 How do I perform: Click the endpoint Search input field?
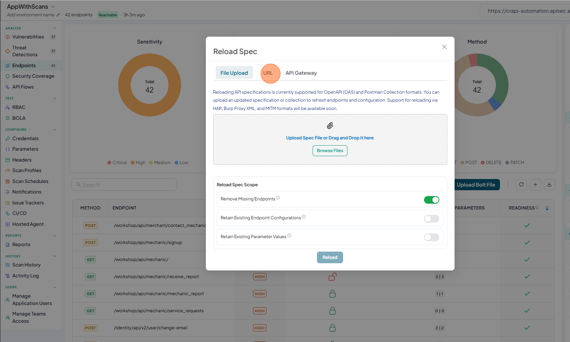(x=124, y=184)
